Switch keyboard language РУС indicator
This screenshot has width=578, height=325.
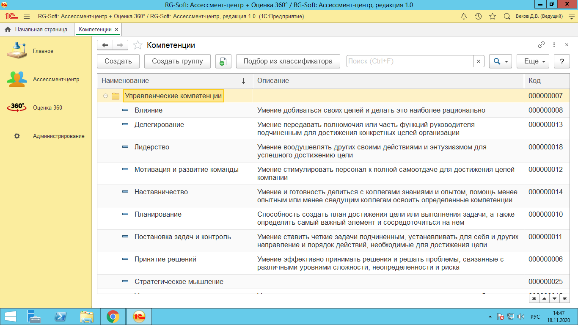(x=535, y=317)
